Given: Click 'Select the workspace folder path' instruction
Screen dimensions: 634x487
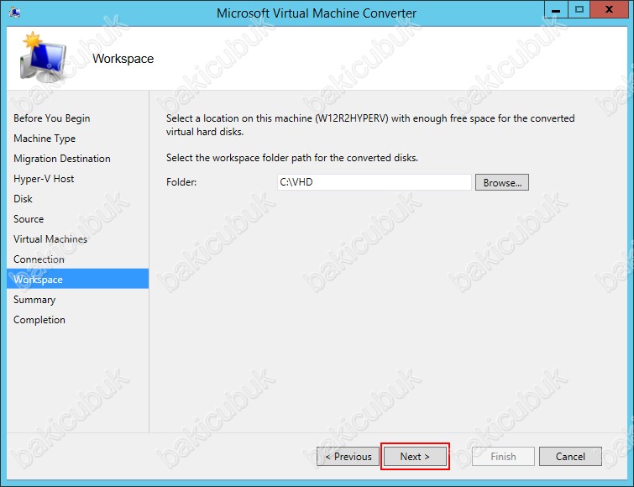Looking at the screenshot, I should pyautogui.click(x=292, y=158).
